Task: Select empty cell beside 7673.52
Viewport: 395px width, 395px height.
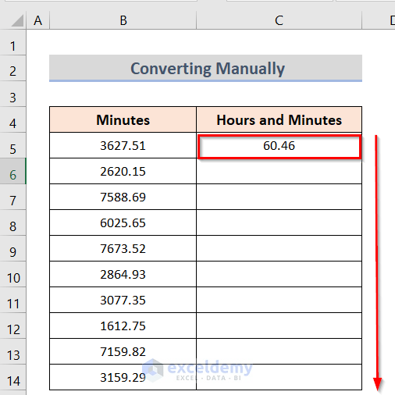Action: [279, 248]
